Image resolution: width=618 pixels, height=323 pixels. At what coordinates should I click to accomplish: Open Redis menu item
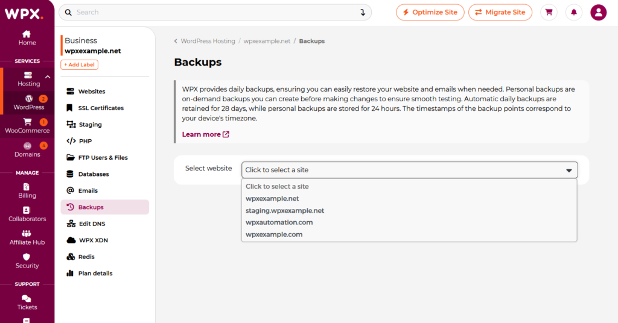tap(105, 257)
